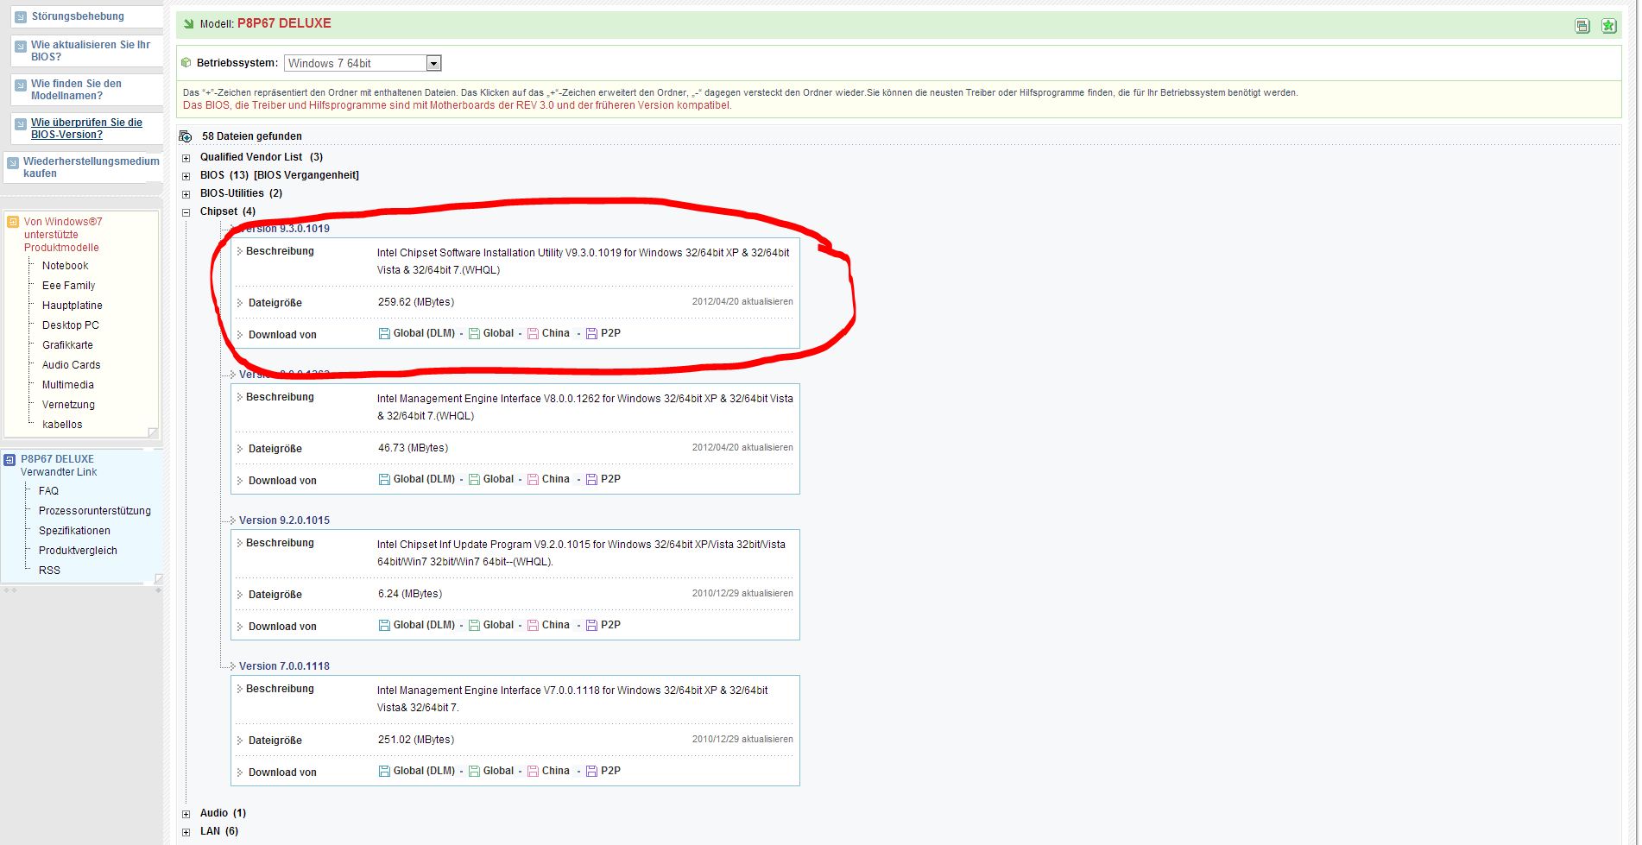
Task: Click the Version 7.0.0.1118 heading
Action: pos(284,666)
